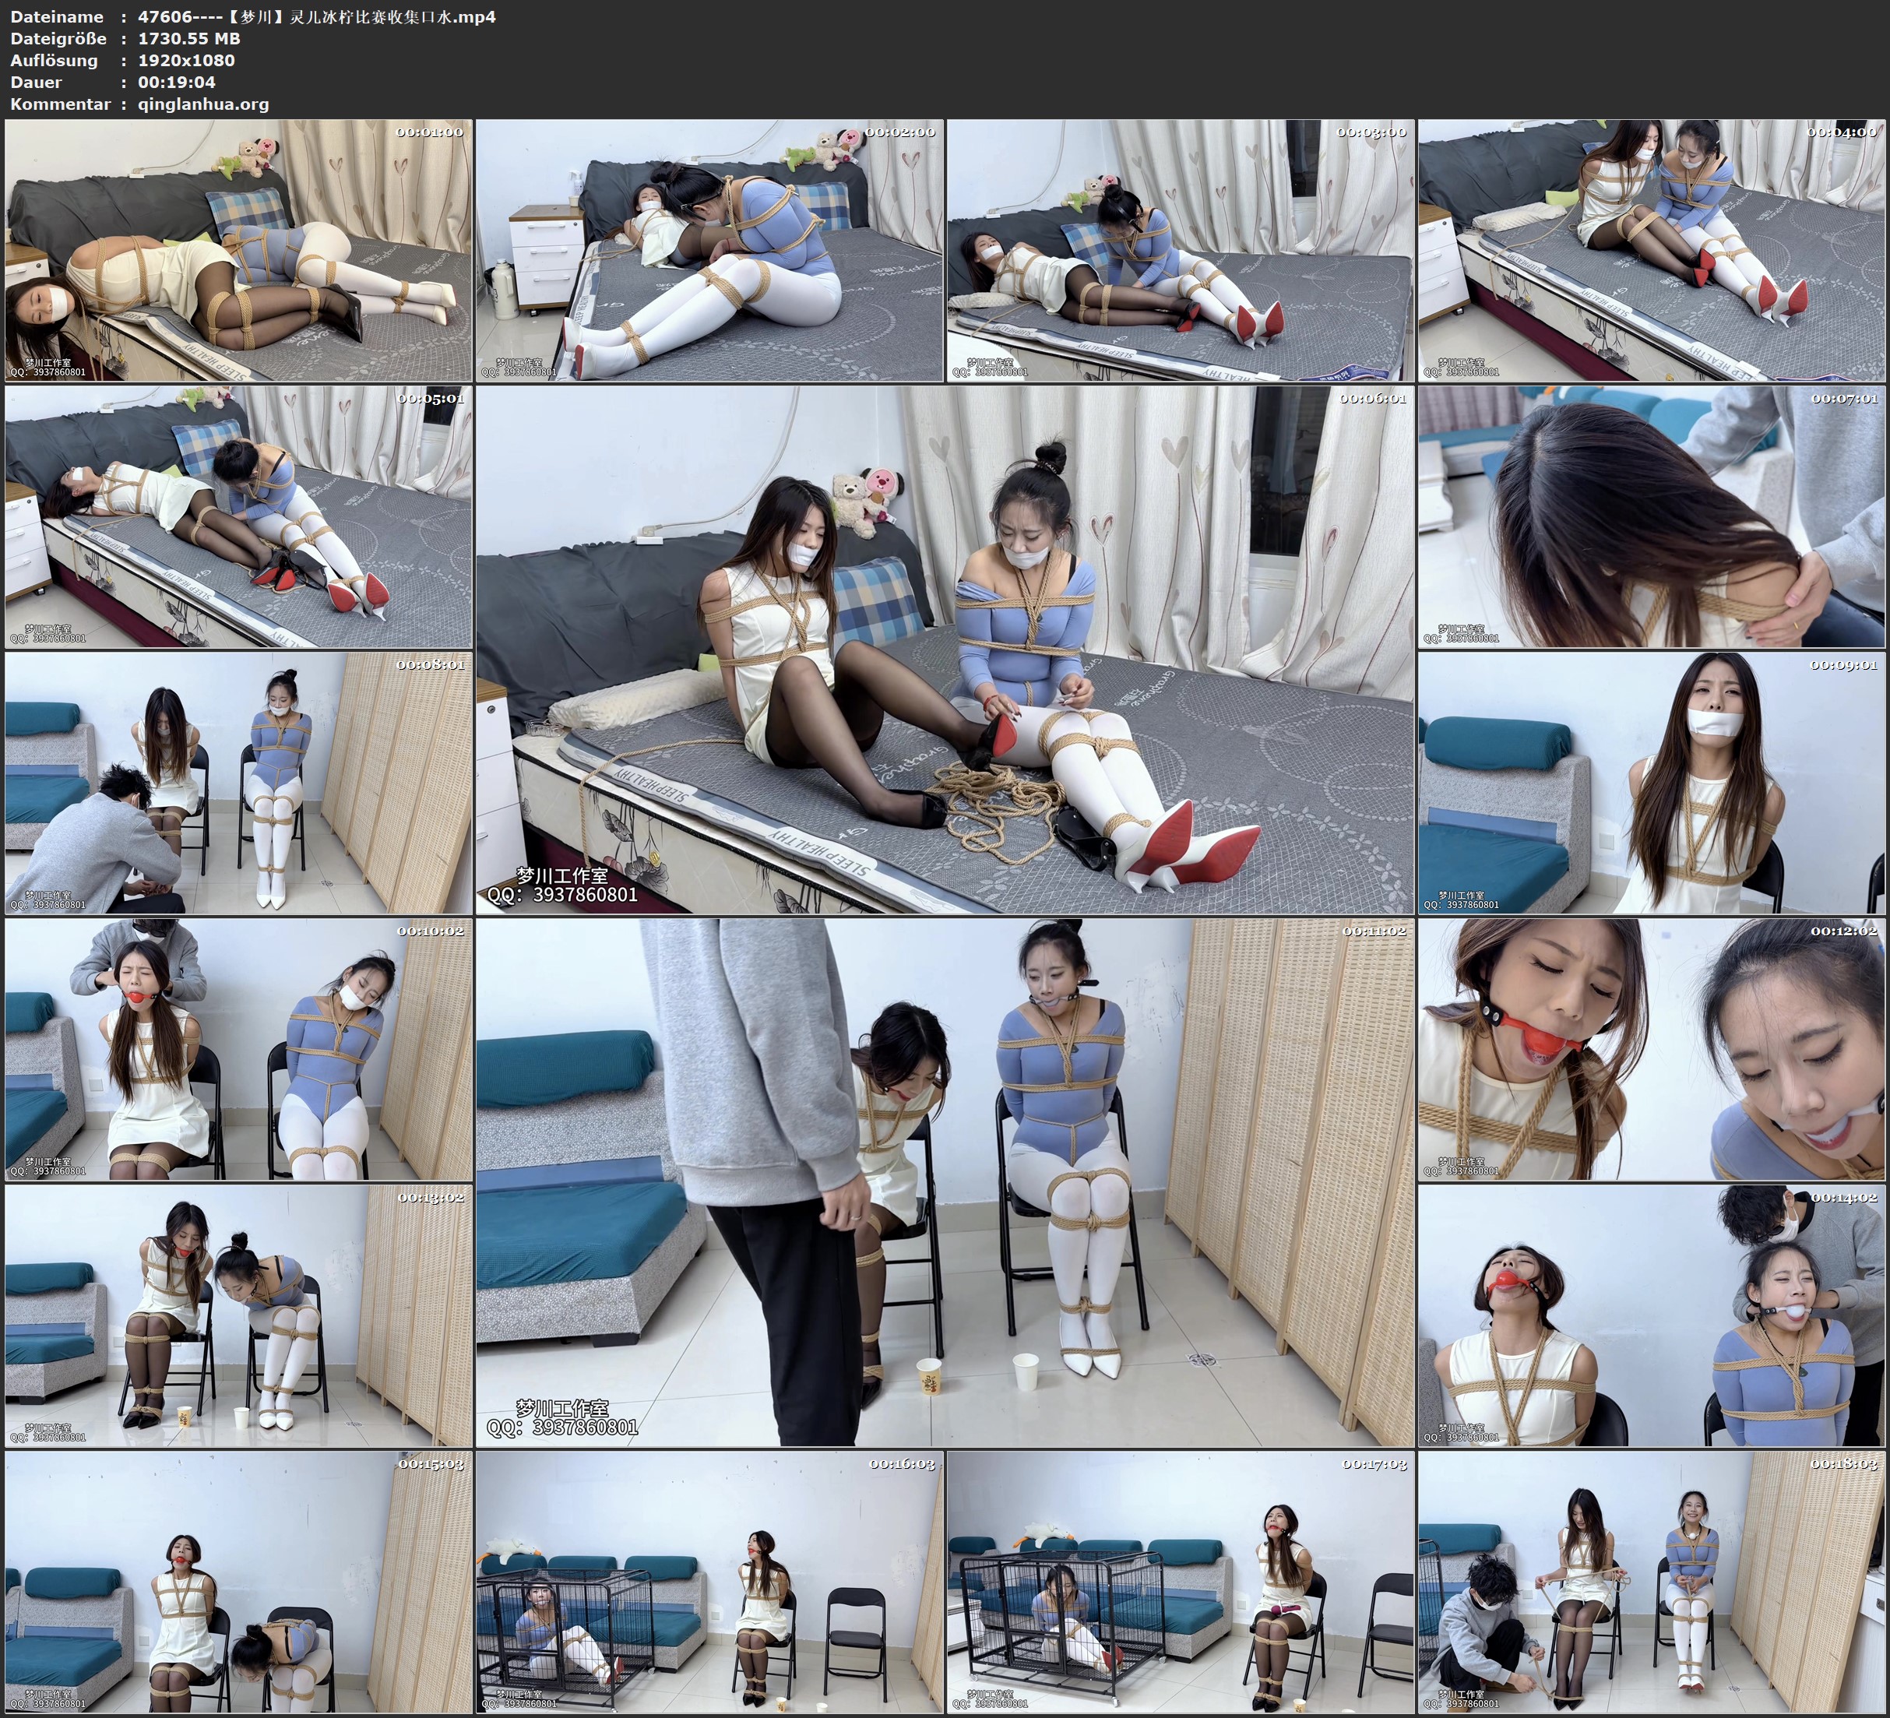Select the frame labeled 00:02:00
The height and width of the screenshot is (1718, 1890).
pos(709,251)
